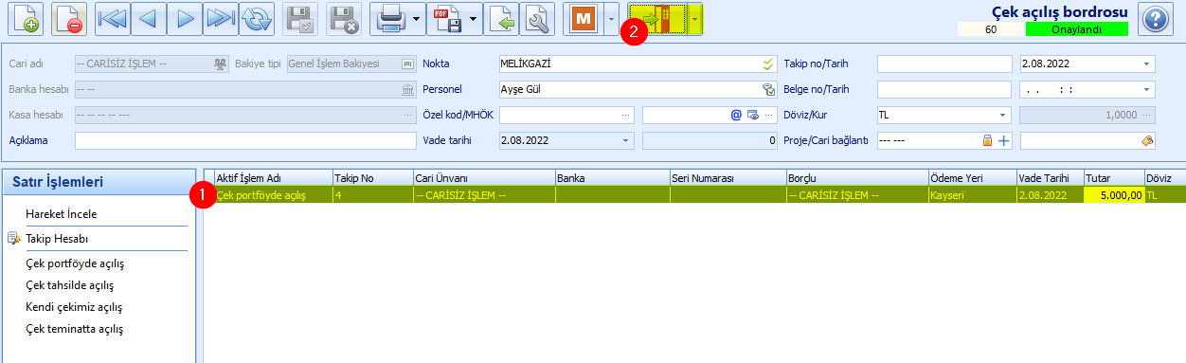Select Hareket İncele in Satır İşlemleri
Screen dimensions: 1186x363
62,214
